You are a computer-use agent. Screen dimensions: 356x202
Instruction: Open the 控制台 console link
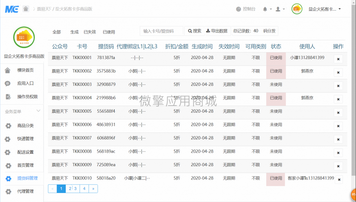[x=246, y=9]
